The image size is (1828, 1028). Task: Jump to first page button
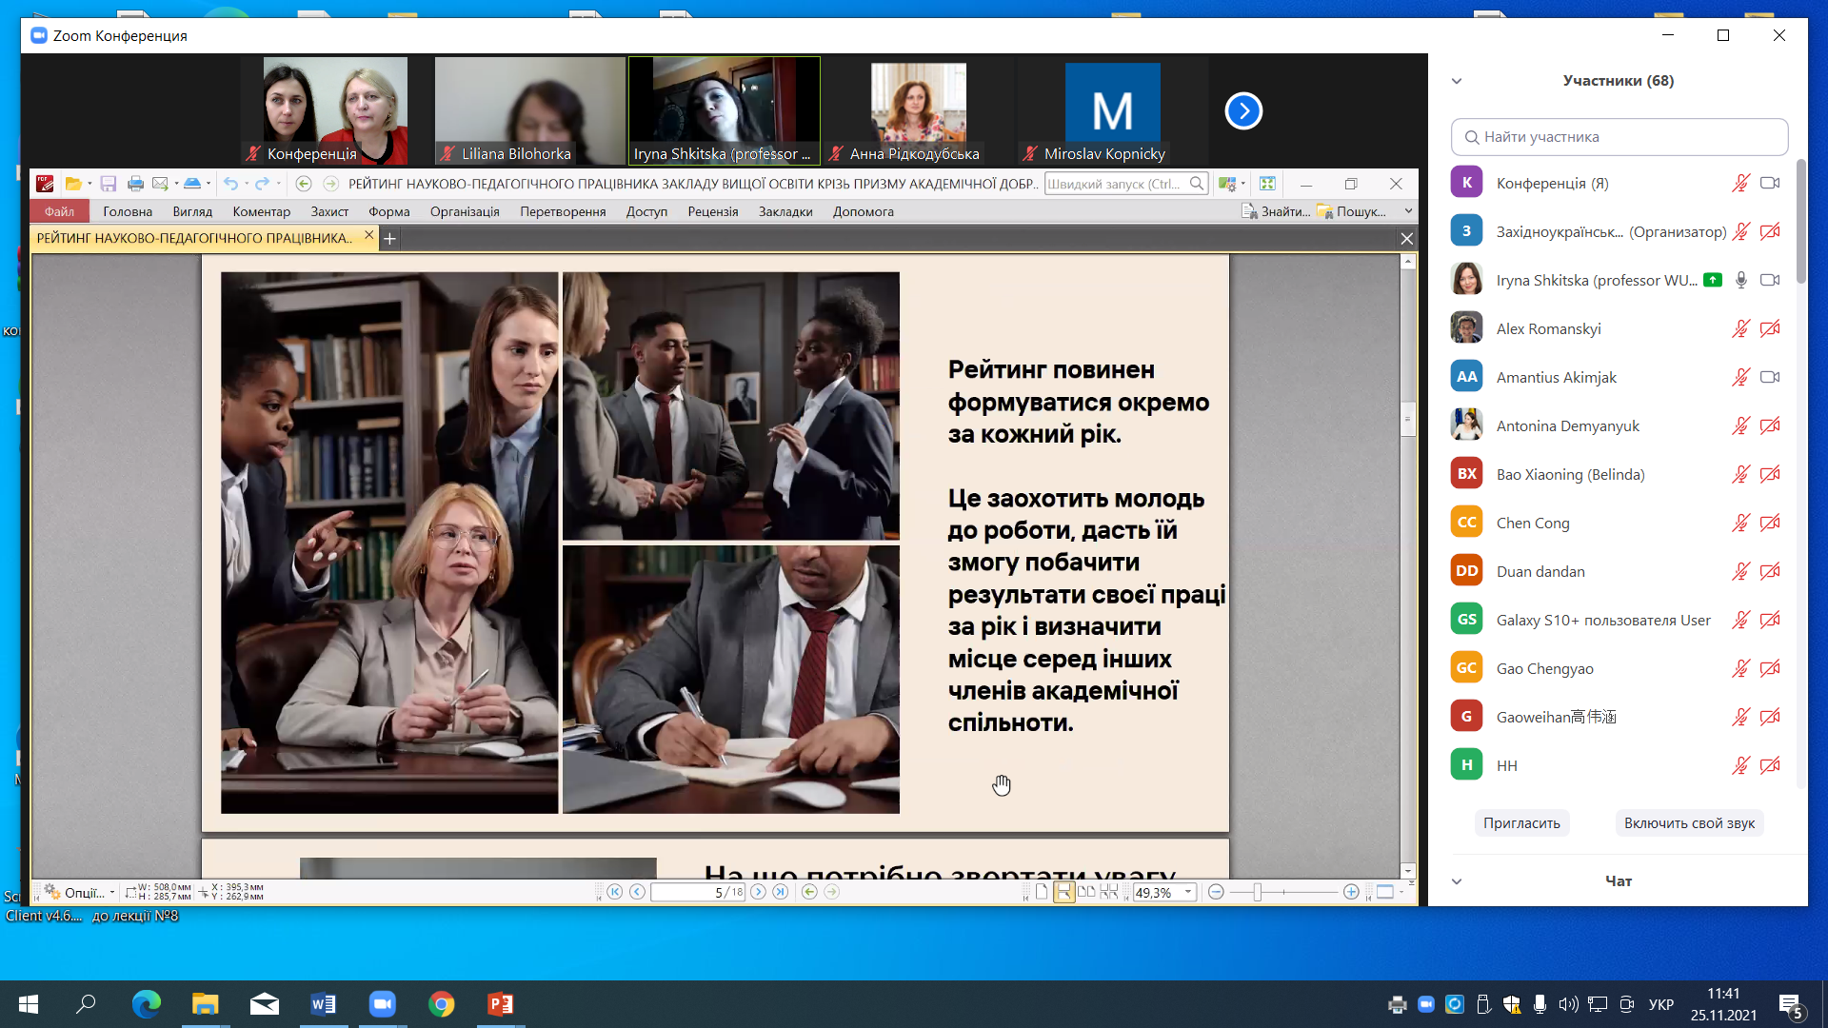pyautogui.click(x=614, y=892)
